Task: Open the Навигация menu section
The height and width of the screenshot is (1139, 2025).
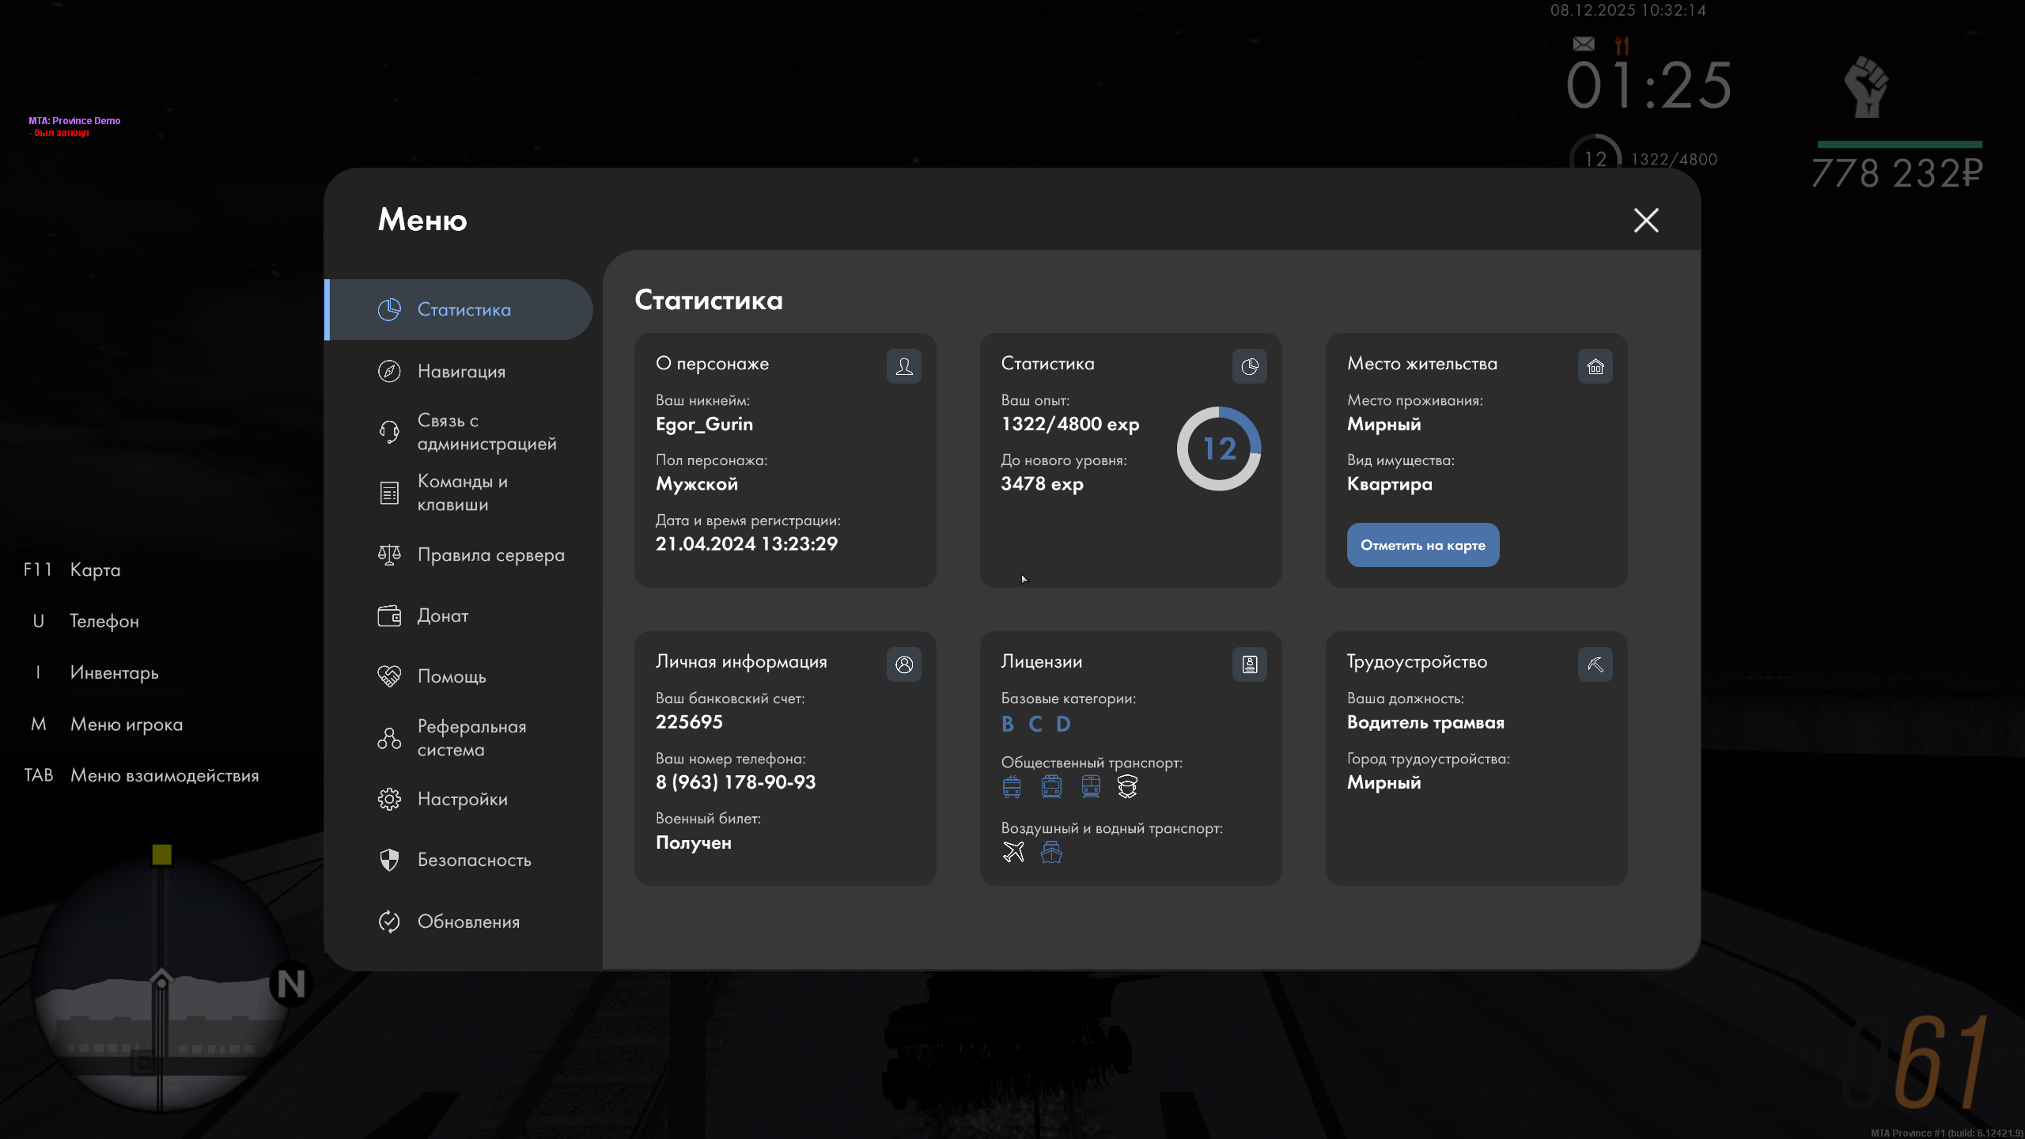Action: (460, 371)
